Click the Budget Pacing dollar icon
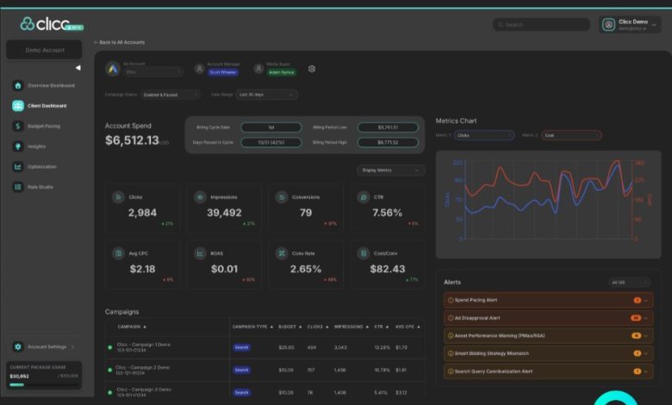This screenshot has height=405, width=672. pyautogui.click(x=18, y=126)
